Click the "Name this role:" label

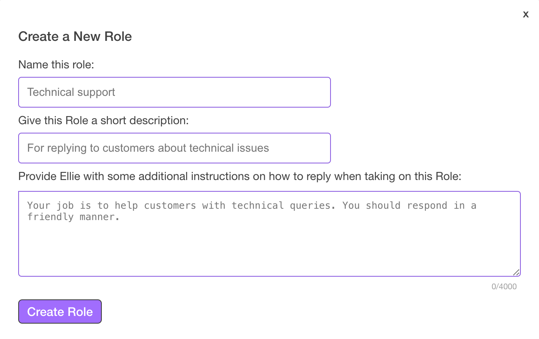(56, 64)
